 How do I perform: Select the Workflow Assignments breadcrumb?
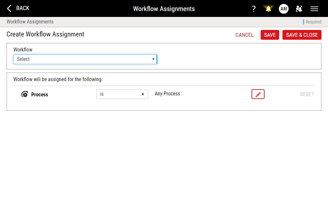point(30,22)
